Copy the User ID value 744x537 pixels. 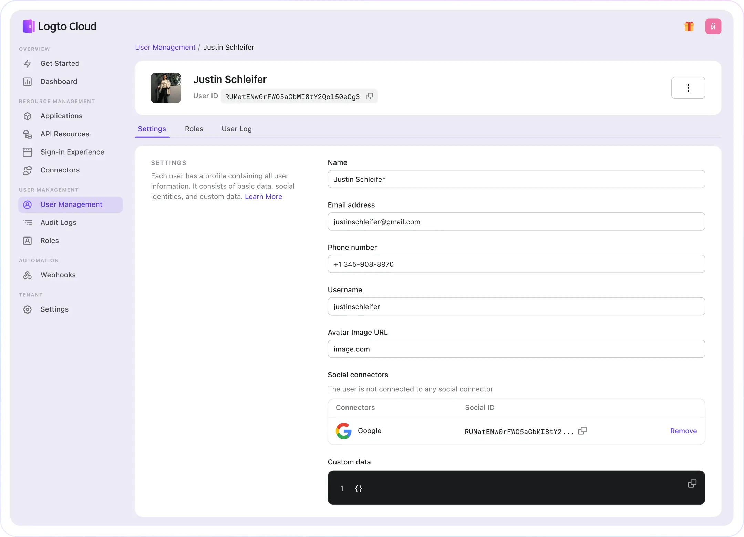[x=369, y=96]
